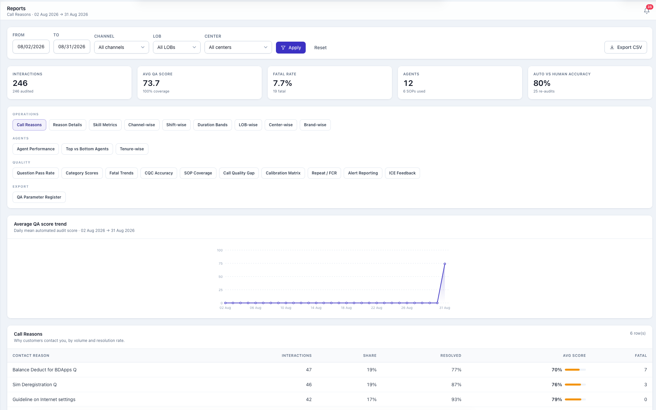Viewport: 656px width, 410px height.
Task: Click the score bar for Sim Deregistration row
Action: (575, 385)
